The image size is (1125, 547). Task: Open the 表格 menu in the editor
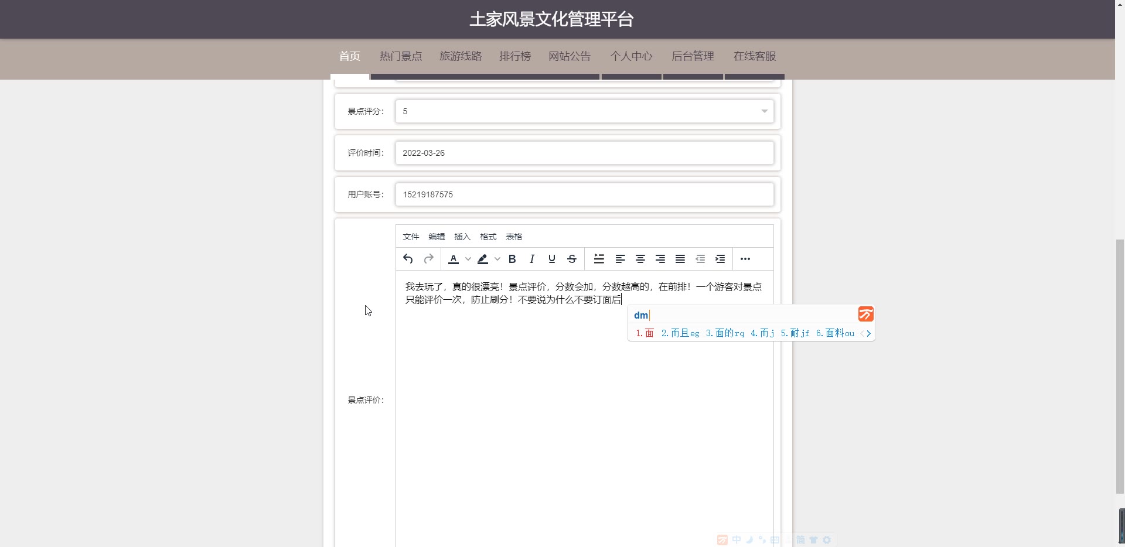pyautogui.click(x=514, y=237)
